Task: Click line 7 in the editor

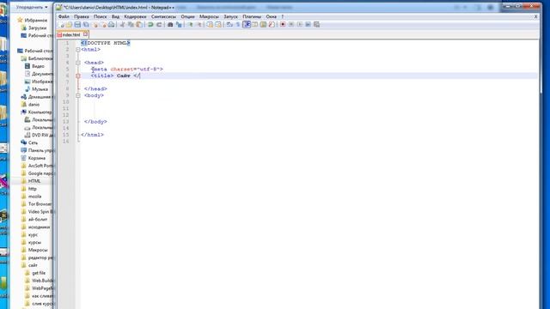Action: click(x=309, y=82)
